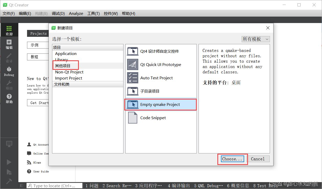Select the Qt4 设计师自定义控件 template icon

tap(133, 51)
